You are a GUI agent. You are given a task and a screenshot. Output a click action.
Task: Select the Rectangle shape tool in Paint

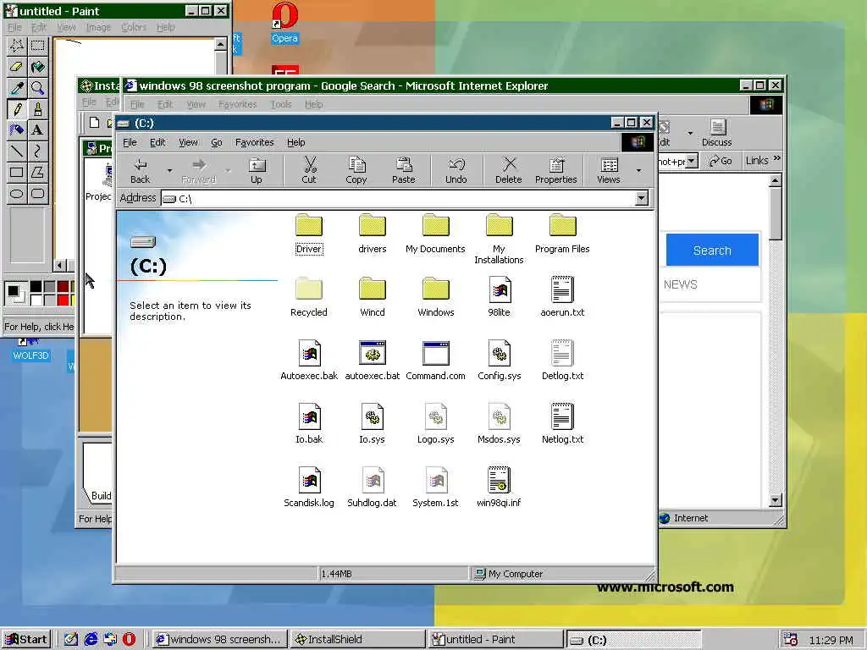tap(17, 172)
